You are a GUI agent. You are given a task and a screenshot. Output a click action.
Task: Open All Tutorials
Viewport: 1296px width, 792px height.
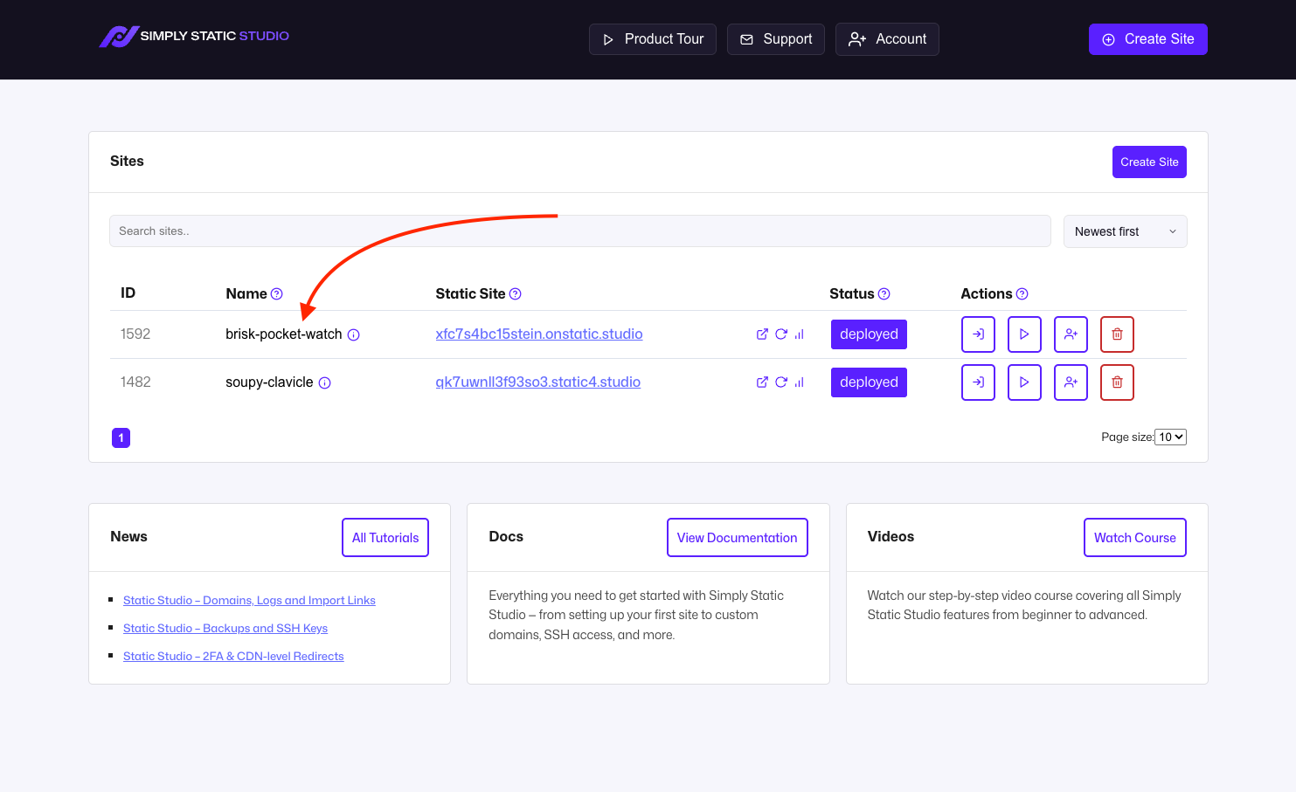pos(385,538)
